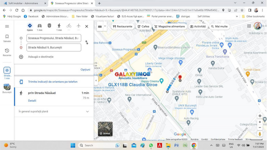This screenshot has height=150, width=267.
Task: Select the driving travel mode icon
Action: tap(40, 26)
